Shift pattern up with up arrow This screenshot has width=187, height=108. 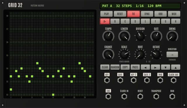176,67
